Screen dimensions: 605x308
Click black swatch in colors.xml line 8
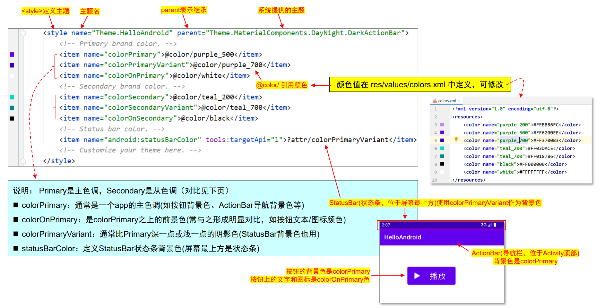(442, 164)
